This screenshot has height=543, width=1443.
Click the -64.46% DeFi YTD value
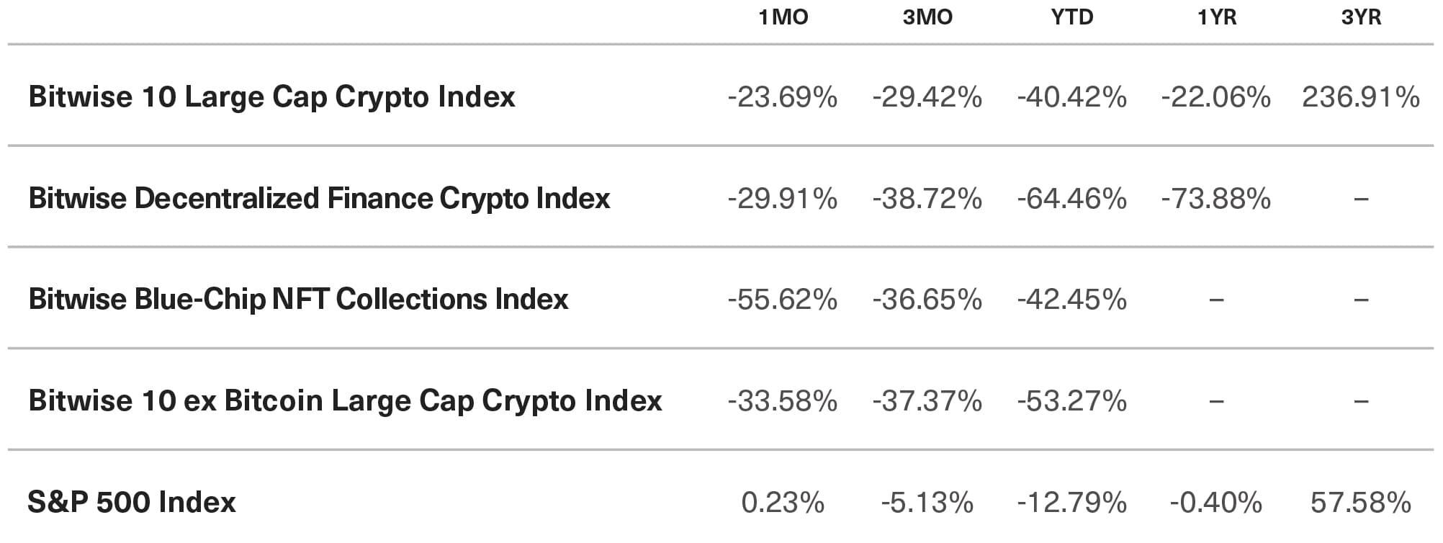(1071, 199)
